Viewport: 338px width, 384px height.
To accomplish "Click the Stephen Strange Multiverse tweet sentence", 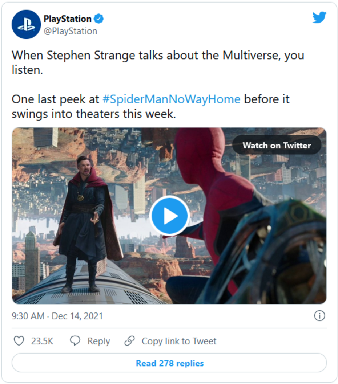I will [x=157, y=56].
